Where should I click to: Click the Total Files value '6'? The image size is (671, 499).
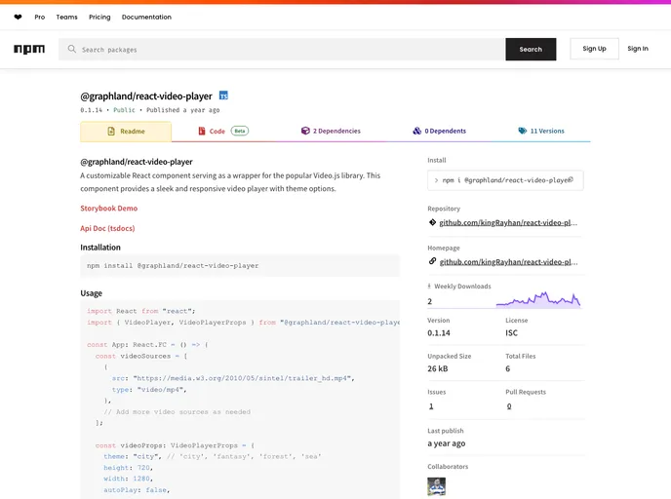point(507,368)
